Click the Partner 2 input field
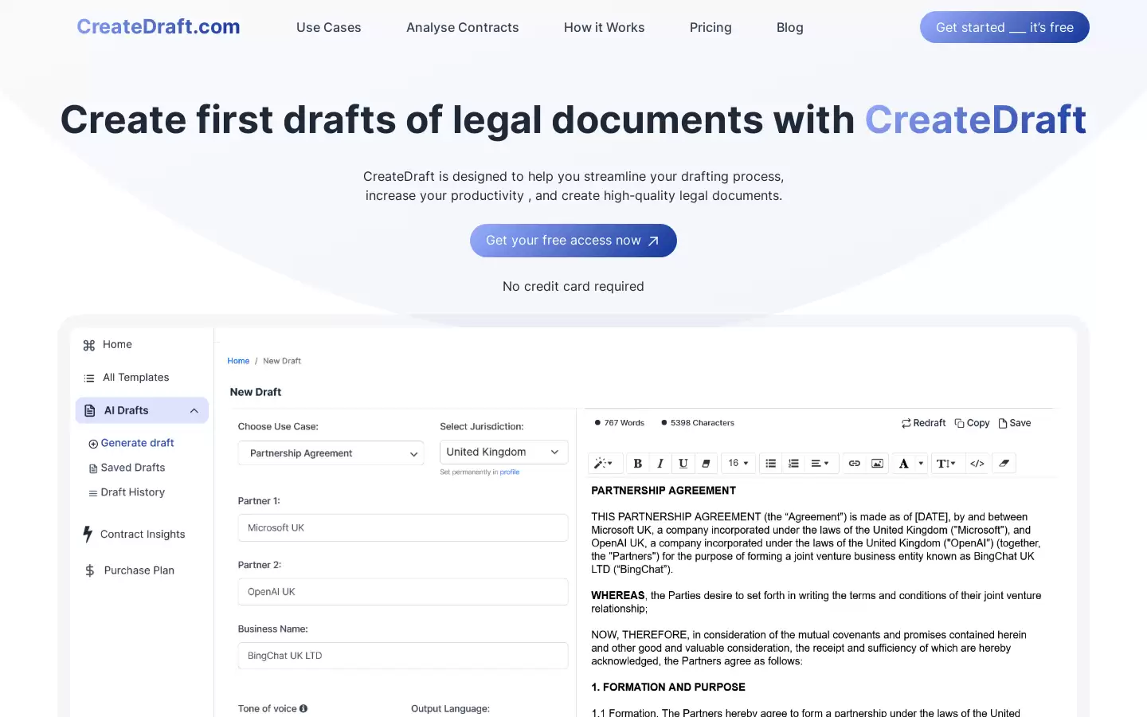 [402, 592]
